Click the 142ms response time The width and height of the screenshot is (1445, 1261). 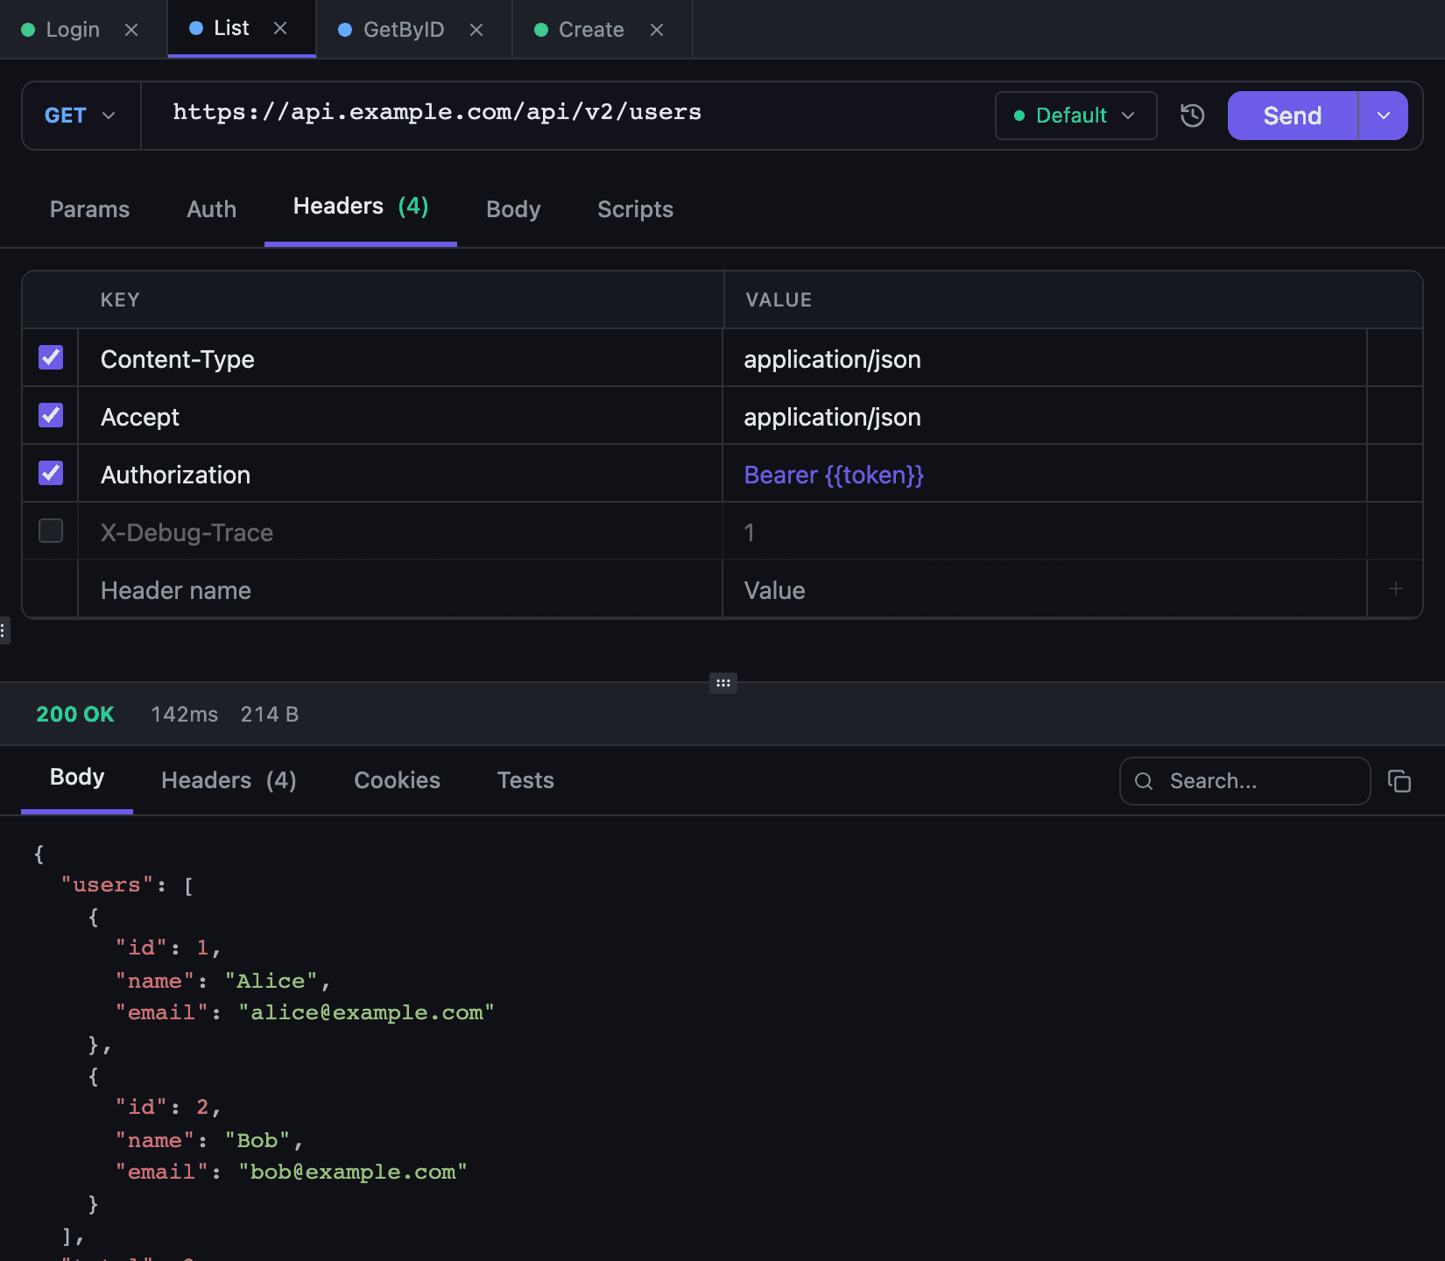[x=184, y=714]
